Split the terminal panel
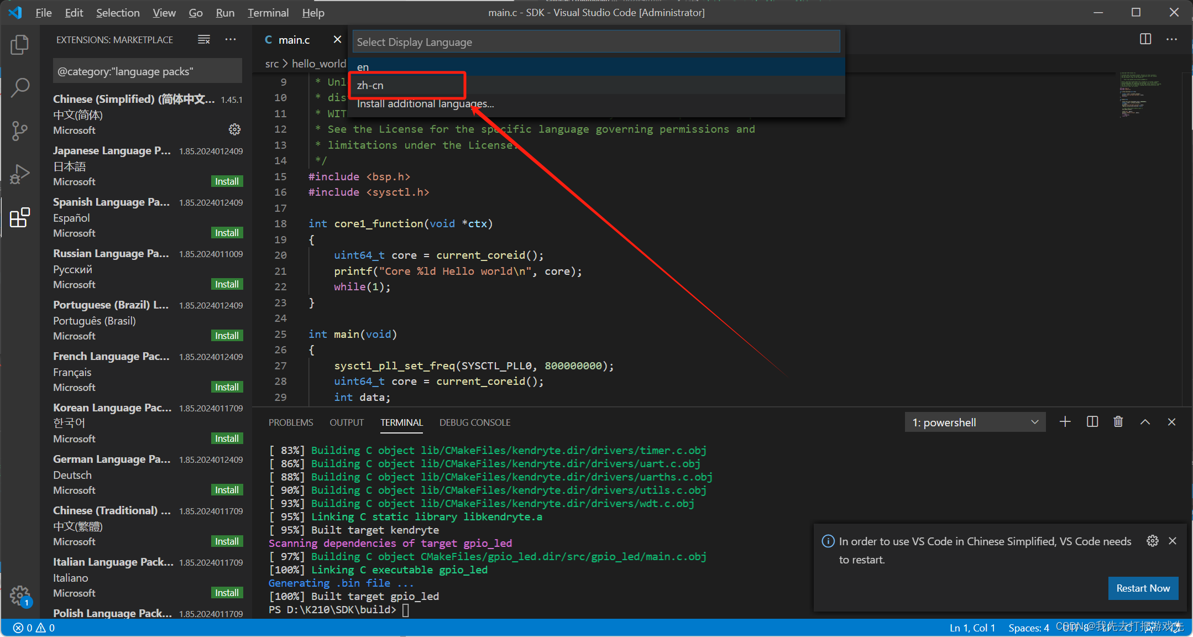1193x637 pixels. click(x=1092, y=422)
